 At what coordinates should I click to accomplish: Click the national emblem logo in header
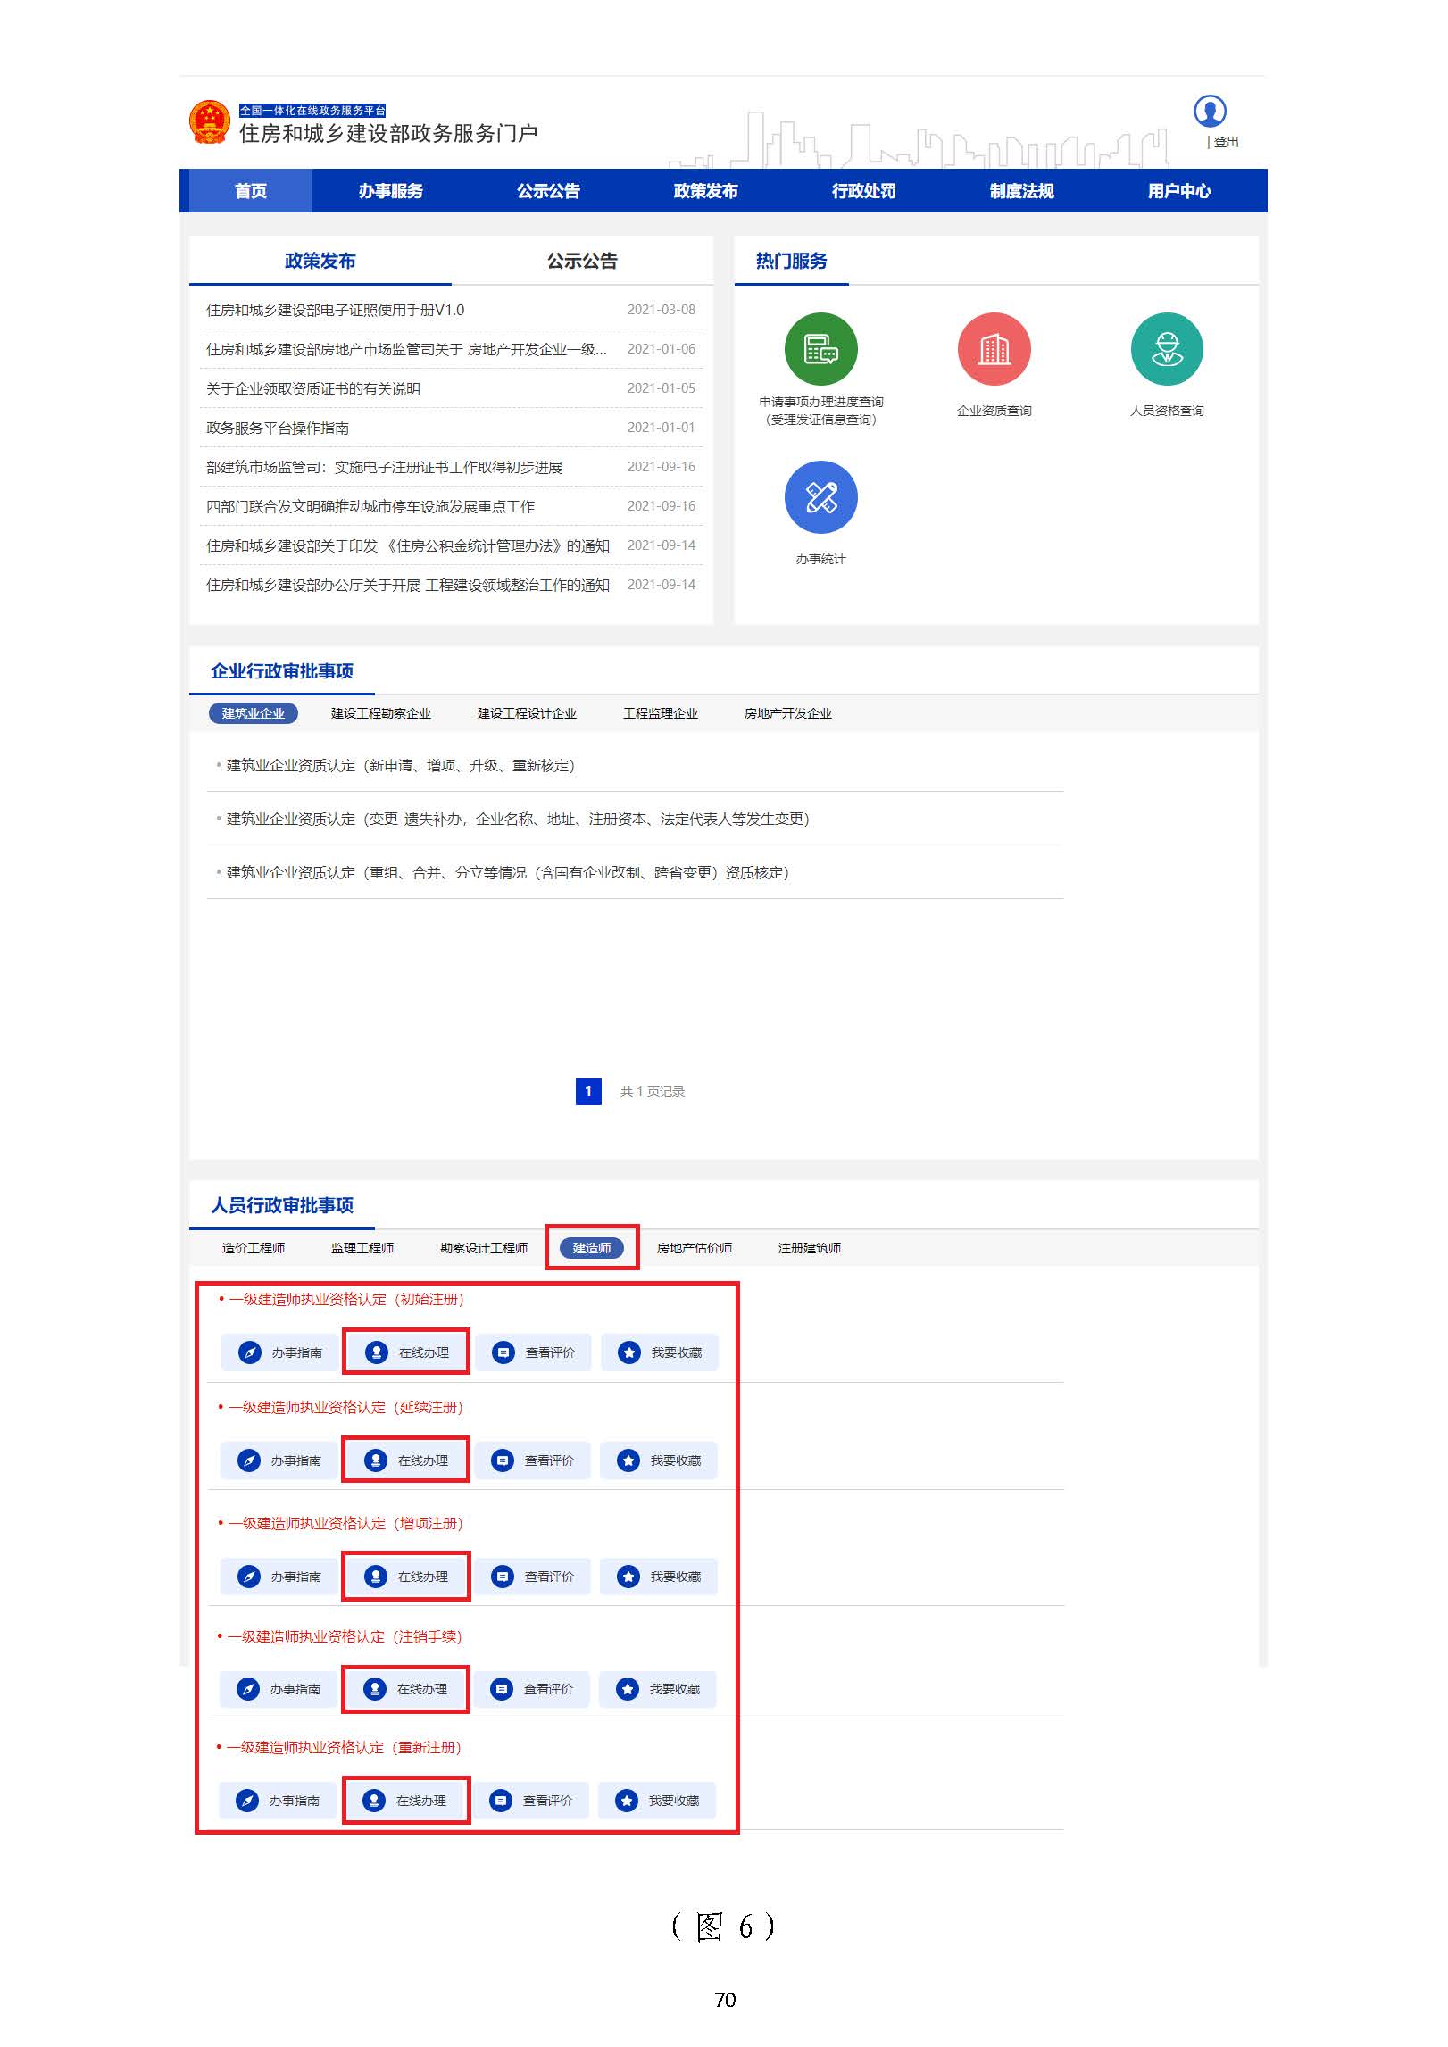coord(210,122)
